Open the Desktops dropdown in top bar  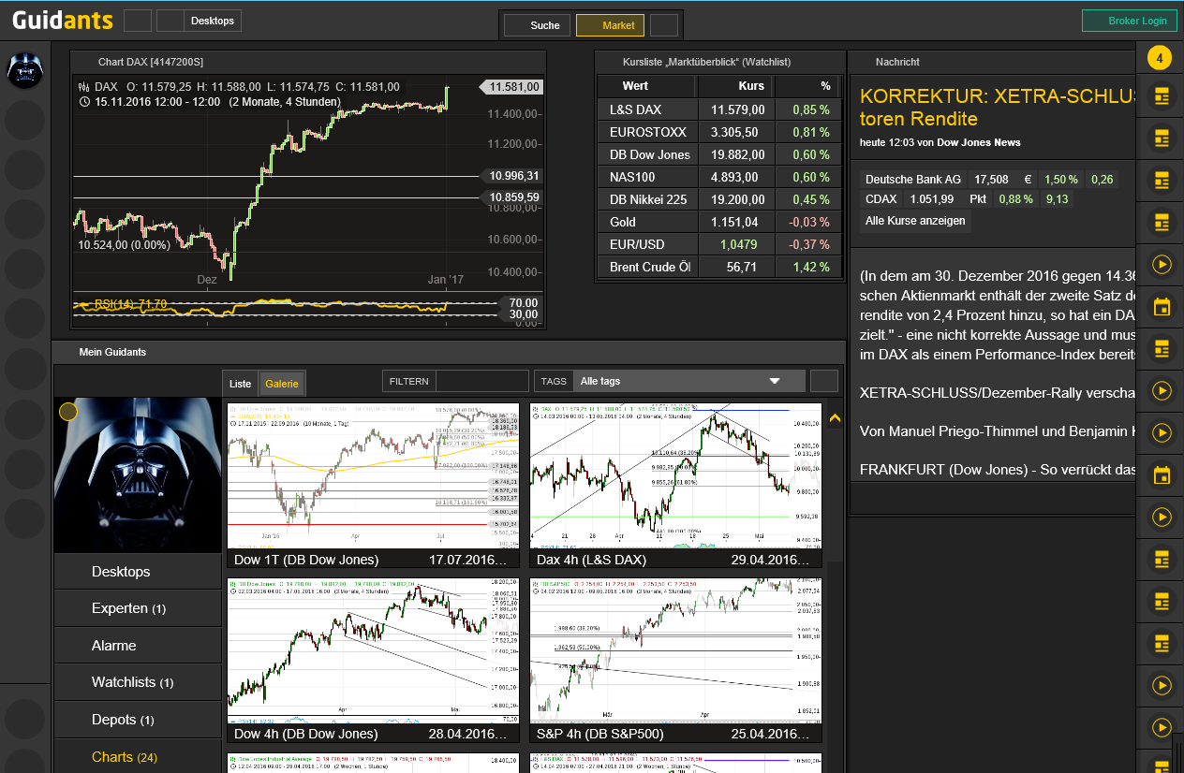212,21
